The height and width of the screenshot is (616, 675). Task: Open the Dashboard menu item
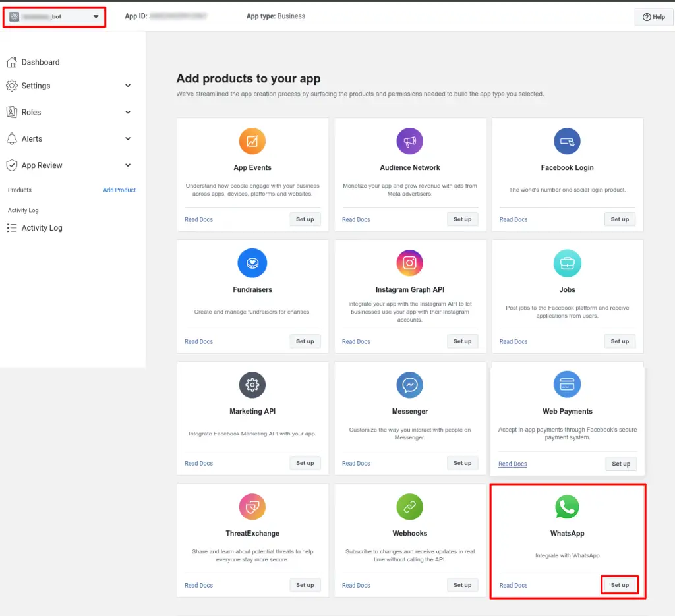point(40,62)
